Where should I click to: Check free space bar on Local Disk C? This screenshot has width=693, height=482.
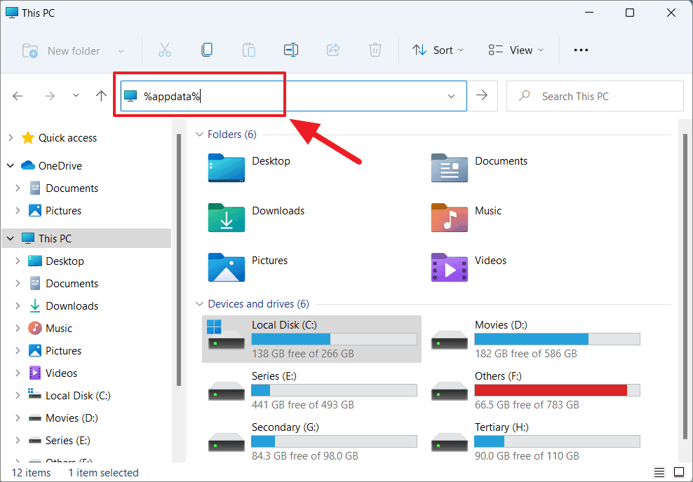[x=335, y=338]
